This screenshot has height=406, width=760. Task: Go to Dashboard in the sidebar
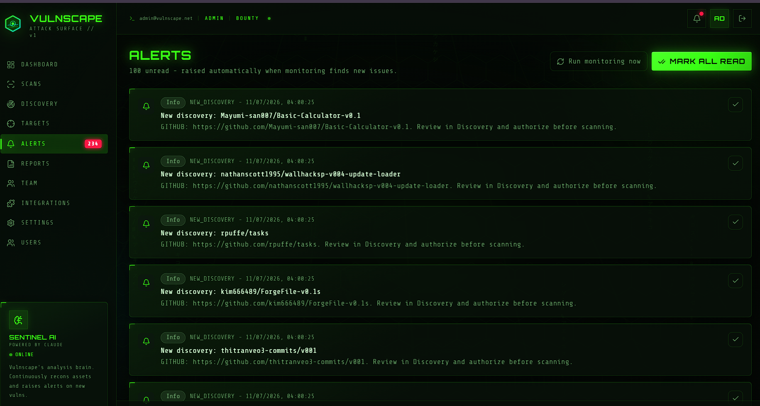pos(54,64)
